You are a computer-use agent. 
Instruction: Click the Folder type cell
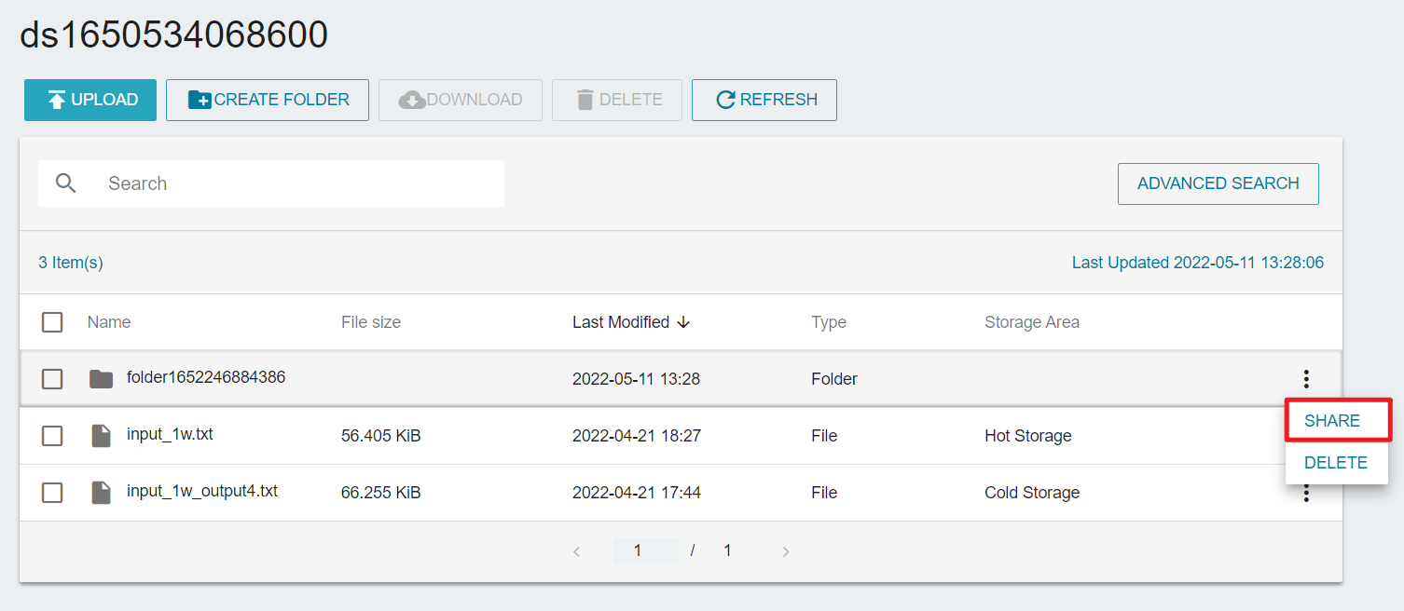point(834,379)
